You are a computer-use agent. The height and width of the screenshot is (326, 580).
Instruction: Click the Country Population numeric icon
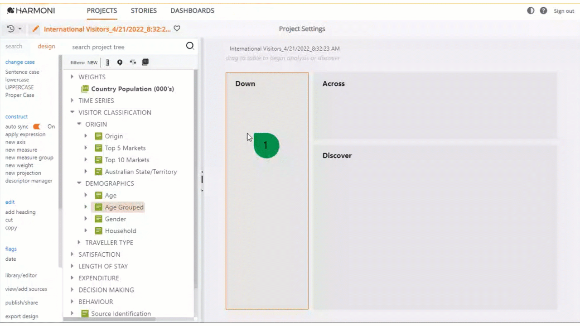(85, 89)
